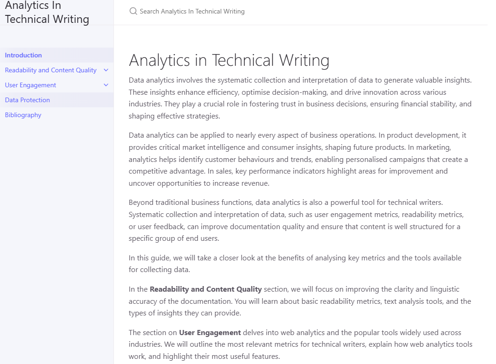Open the Analytics In Technical Writing sidebar title
This screenshot has height=364, width=496.
pyautogui.click(x=47, y=12)
